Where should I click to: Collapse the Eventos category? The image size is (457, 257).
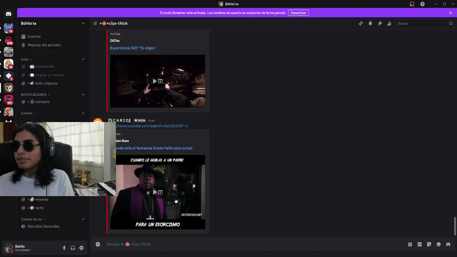29,113
